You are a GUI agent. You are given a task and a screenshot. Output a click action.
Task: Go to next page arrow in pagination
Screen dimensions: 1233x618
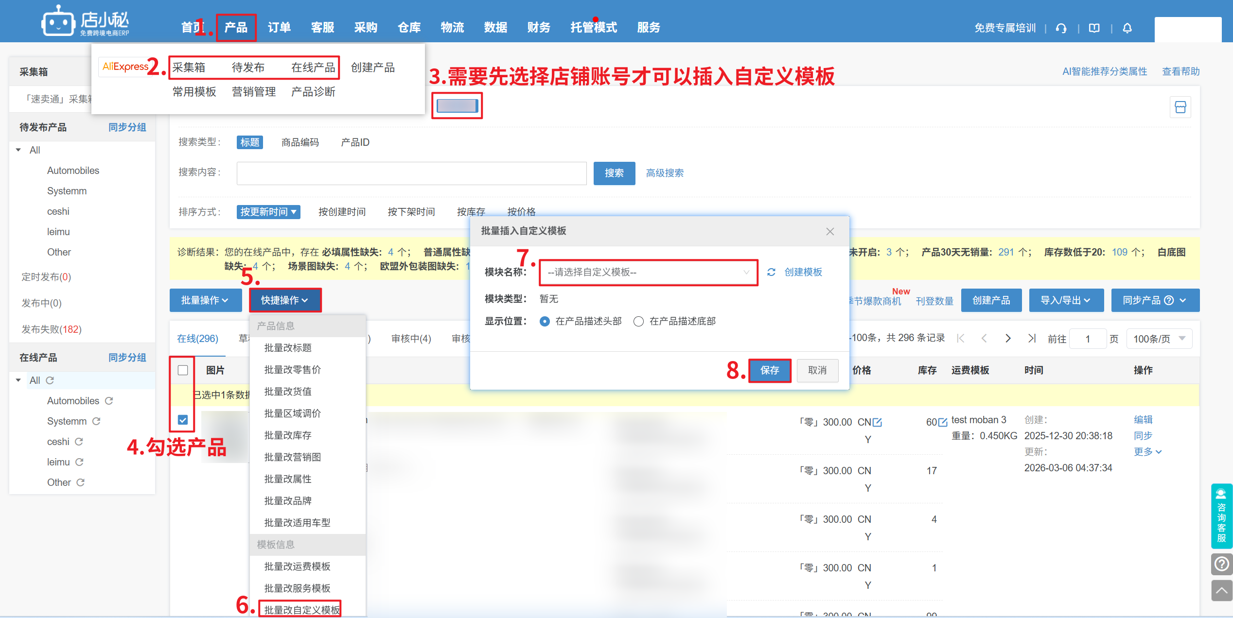[1008, 338]
